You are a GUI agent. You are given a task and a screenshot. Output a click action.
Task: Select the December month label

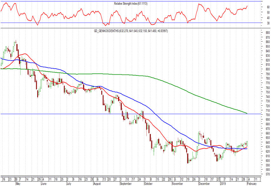[204, 184]
